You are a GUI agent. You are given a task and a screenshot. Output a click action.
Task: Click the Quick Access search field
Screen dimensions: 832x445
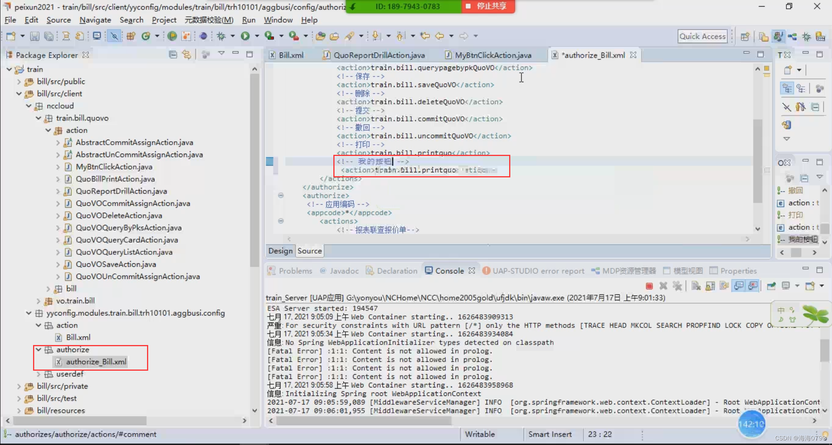(x=702, y=36)
